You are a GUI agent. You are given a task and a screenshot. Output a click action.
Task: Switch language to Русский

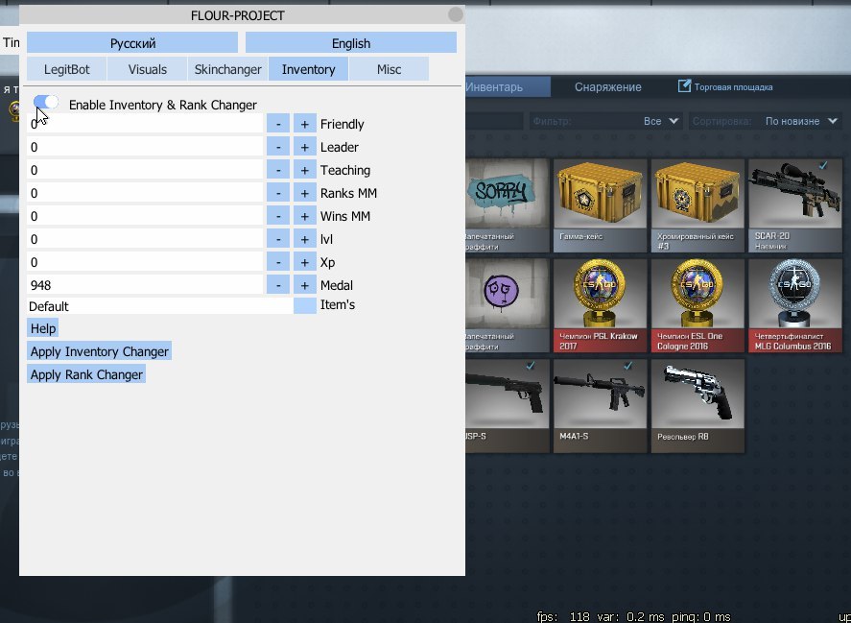[x=132, y=43]
